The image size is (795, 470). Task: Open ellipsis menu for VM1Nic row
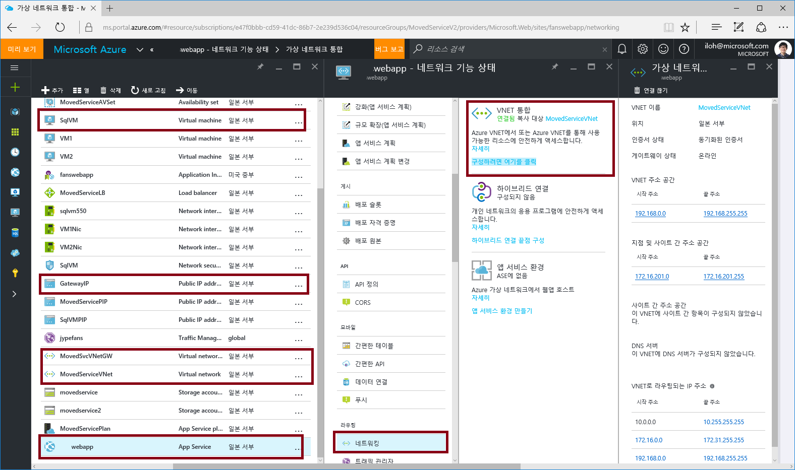pos(299,231)
